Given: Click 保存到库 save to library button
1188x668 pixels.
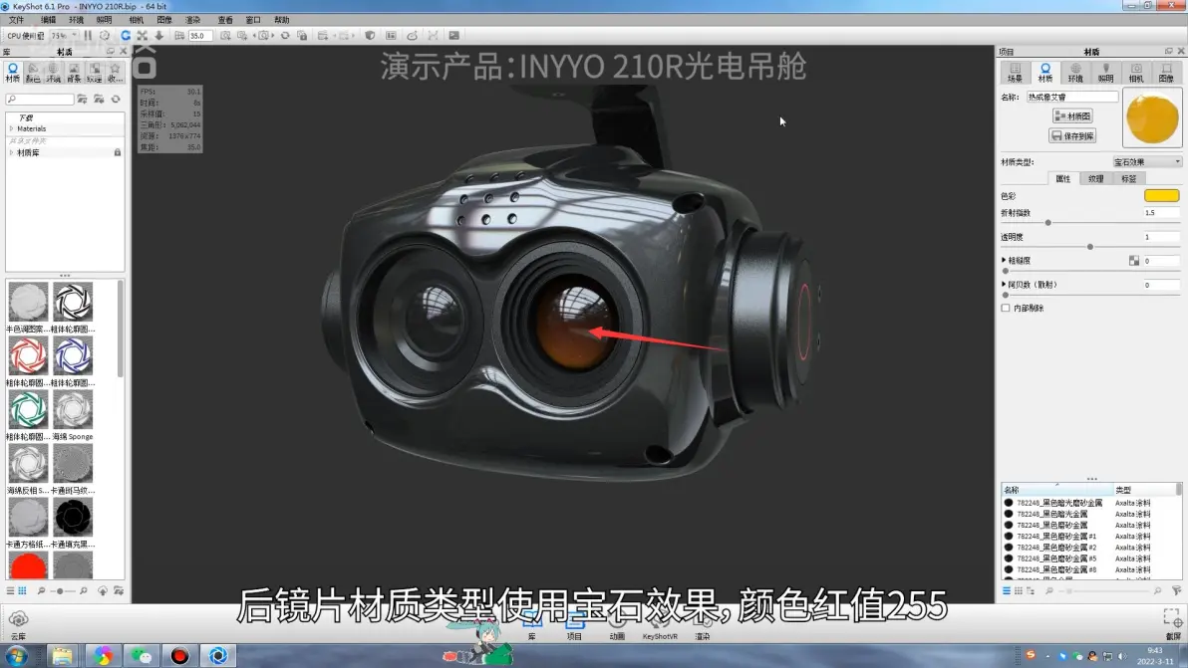Looking at the screenshot, I should [1072, 135].
